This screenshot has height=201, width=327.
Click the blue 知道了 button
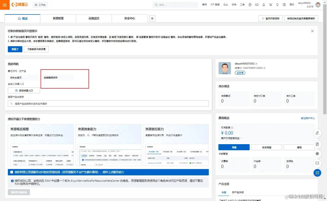pyautogui.click(x=15, y=49)
